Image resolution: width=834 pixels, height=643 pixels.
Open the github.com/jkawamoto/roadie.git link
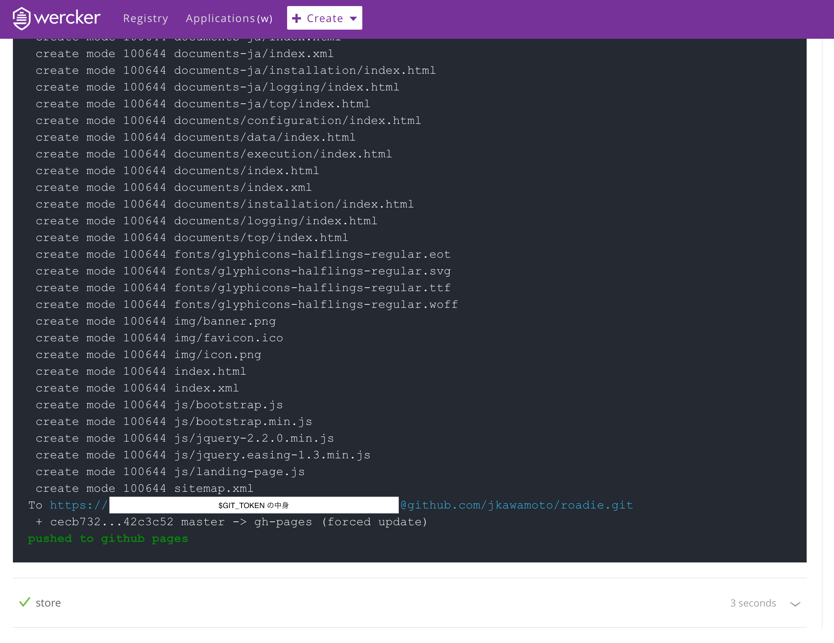pyautogui.click(x=516, y=505)
